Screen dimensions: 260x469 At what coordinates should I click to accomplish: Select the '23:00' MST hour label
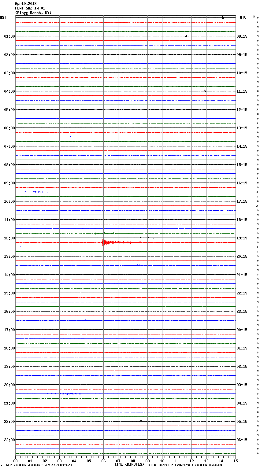click(9, 440)
